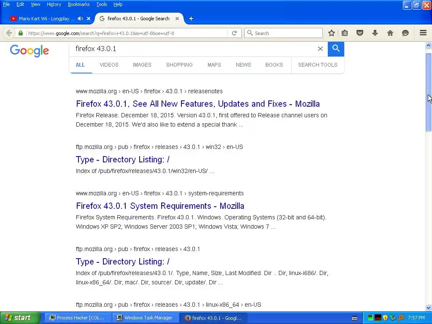This screenshot has width=432, height=324.
Task: Select the SHOPPING search tab
Action: tap(179, 65)
